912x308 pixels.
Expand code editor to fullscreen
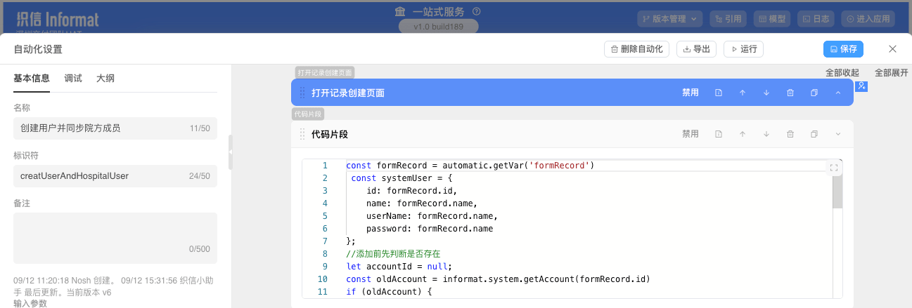(834, 168)
